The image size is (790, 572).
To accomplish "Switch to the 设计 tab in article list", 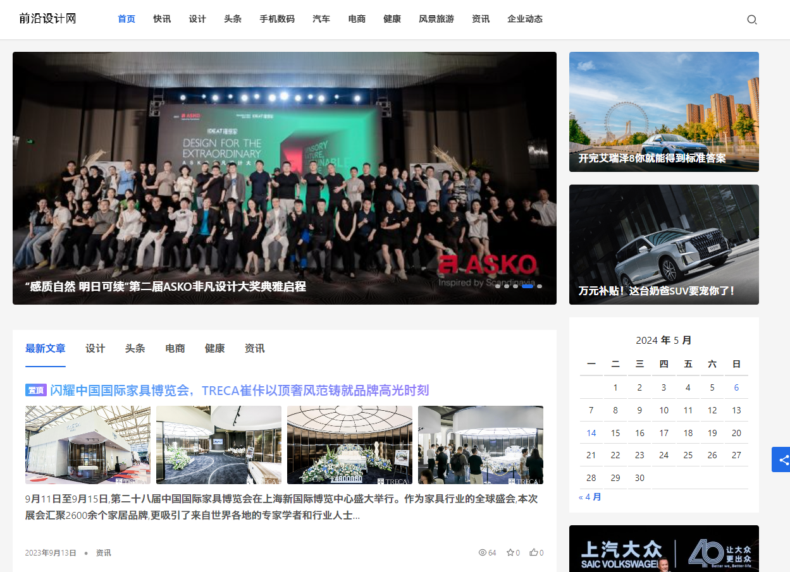I will (96, 348).
